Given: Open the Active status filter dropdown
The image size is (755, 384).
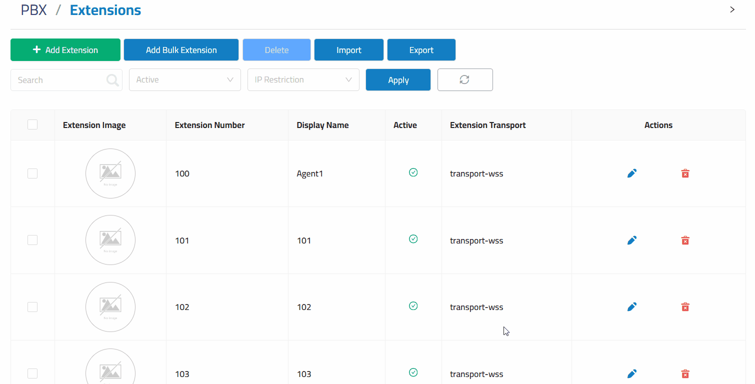Looking at the screenshot, I should click(x=185, y=80).
